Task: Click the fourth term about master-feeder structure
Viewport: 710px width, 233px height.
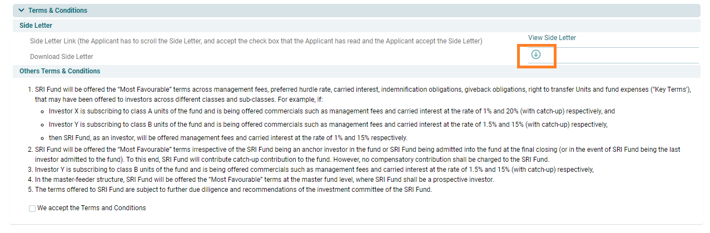Action: (264, 180)
